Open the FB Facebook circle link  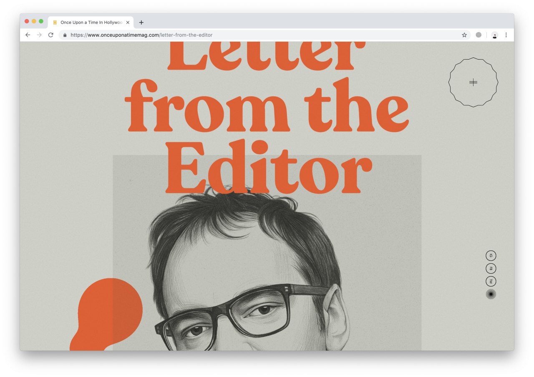pos(491,268)
